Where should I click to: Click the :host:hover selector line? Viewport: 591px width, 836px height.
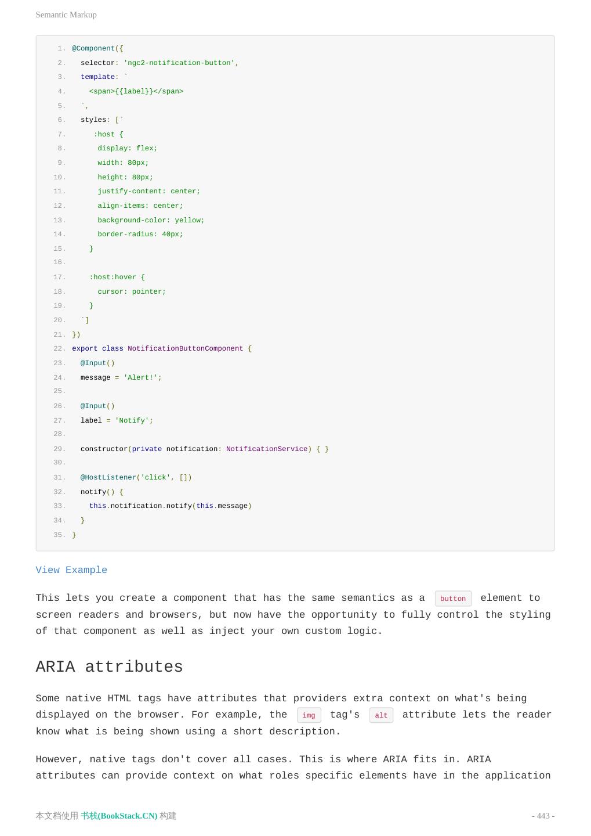click(x=117, y=278)
